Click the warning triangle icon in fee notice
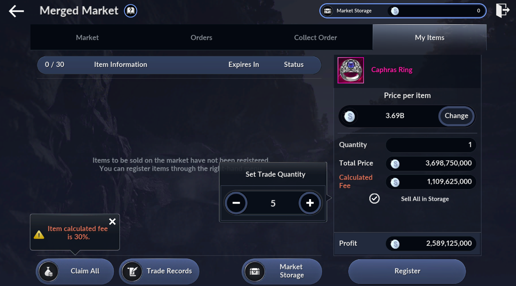 click(39, 234)
